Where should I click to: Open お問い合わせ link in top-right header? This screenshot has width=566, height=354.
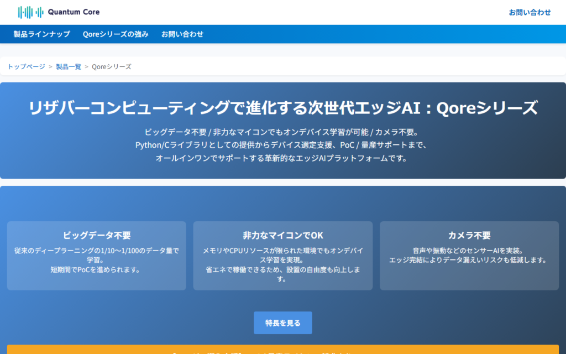(x=530, y=12)
